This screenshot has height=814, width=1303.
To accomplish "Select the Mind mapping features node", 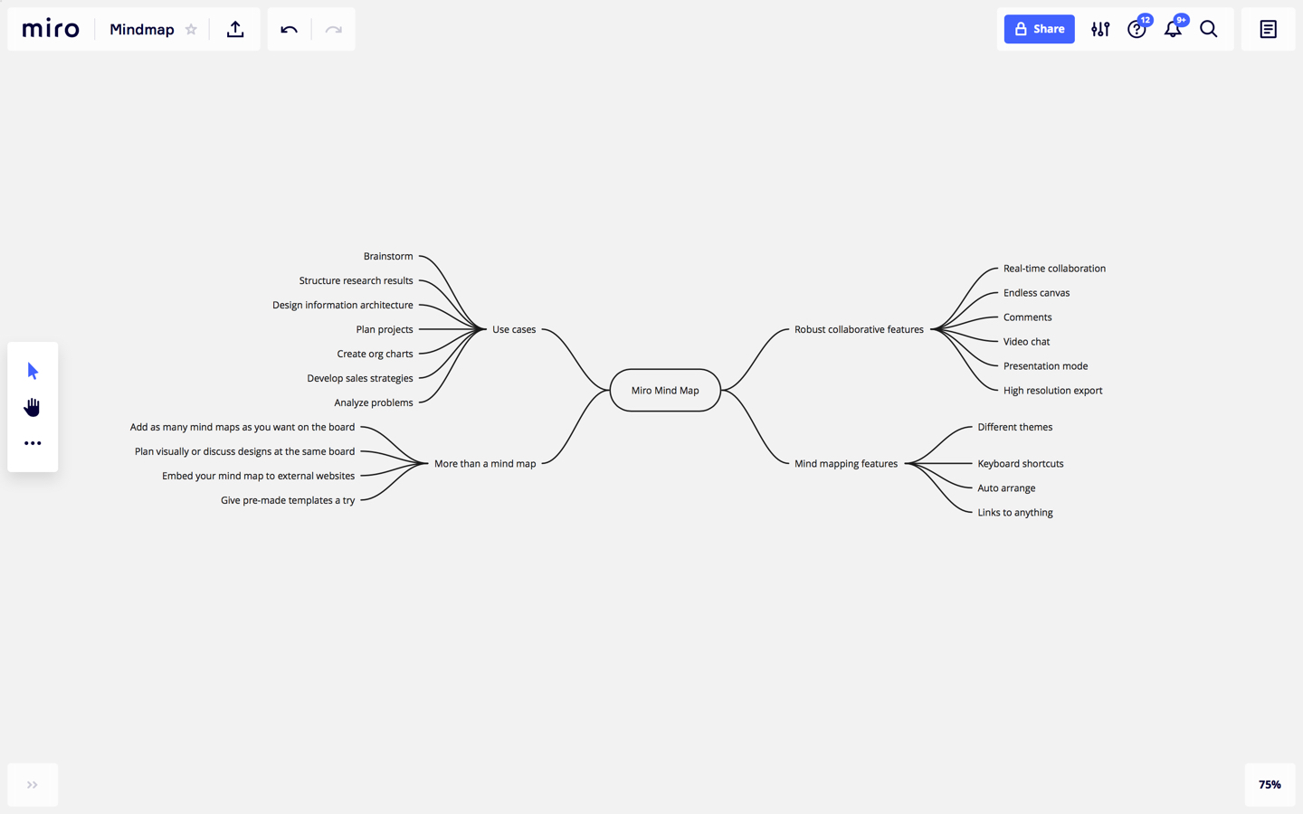I will click(846, 464).
